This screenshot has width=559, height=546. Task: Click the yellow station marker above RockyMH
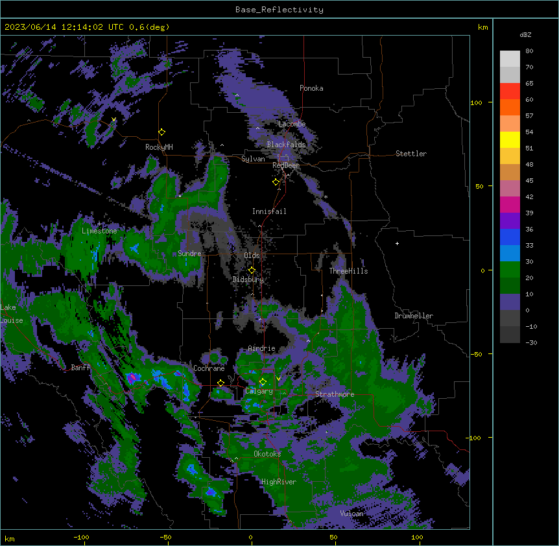(161, 132)
